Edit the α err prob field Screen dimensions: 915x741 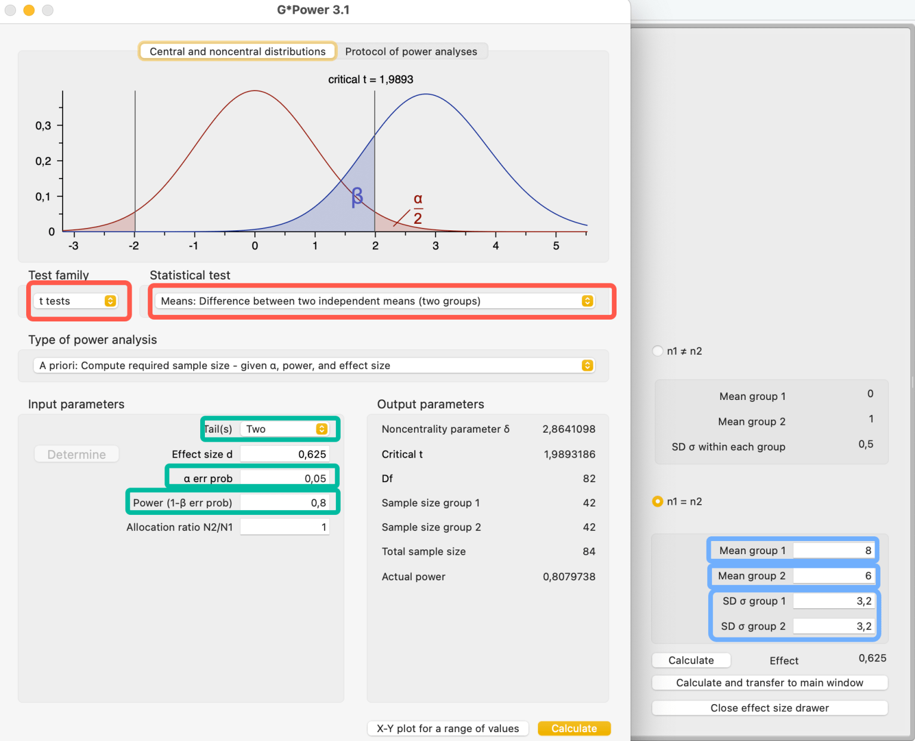coord(285,479)
